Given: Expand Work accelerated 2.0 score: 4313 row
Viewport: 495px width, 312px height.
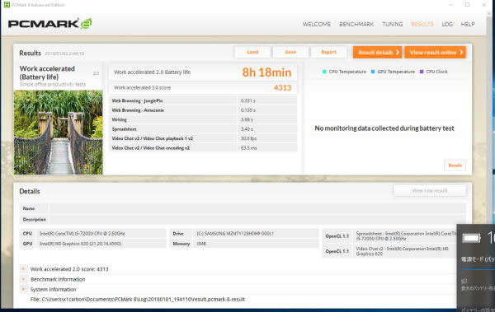Looking at the screenshot, I should (x=23, y=269).
